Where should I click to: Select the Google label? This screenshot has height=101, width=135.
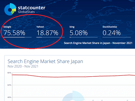(x=7, y=27)
